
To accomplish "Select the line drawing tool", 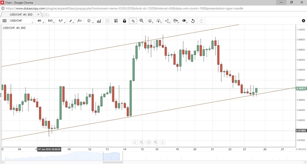I will [x=71, y=21].
